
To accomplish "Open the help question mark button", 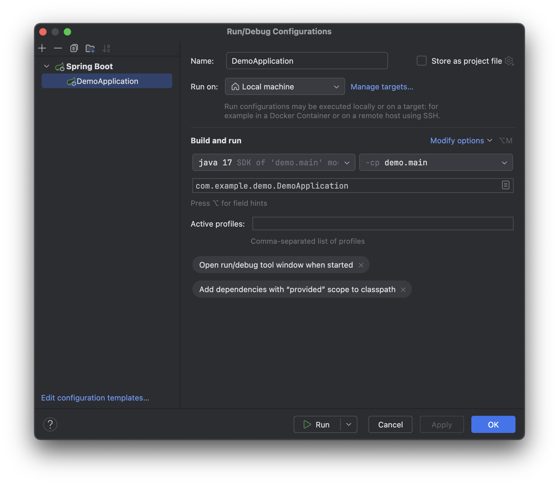I will click(x=50, y=424).
